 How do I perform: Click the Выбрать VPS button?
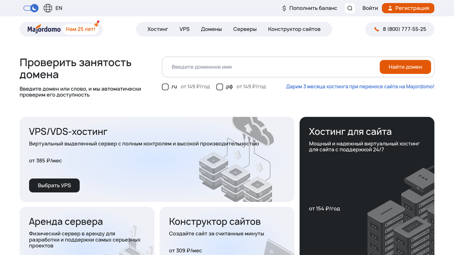pyautogui.click(x=54, y=185)
